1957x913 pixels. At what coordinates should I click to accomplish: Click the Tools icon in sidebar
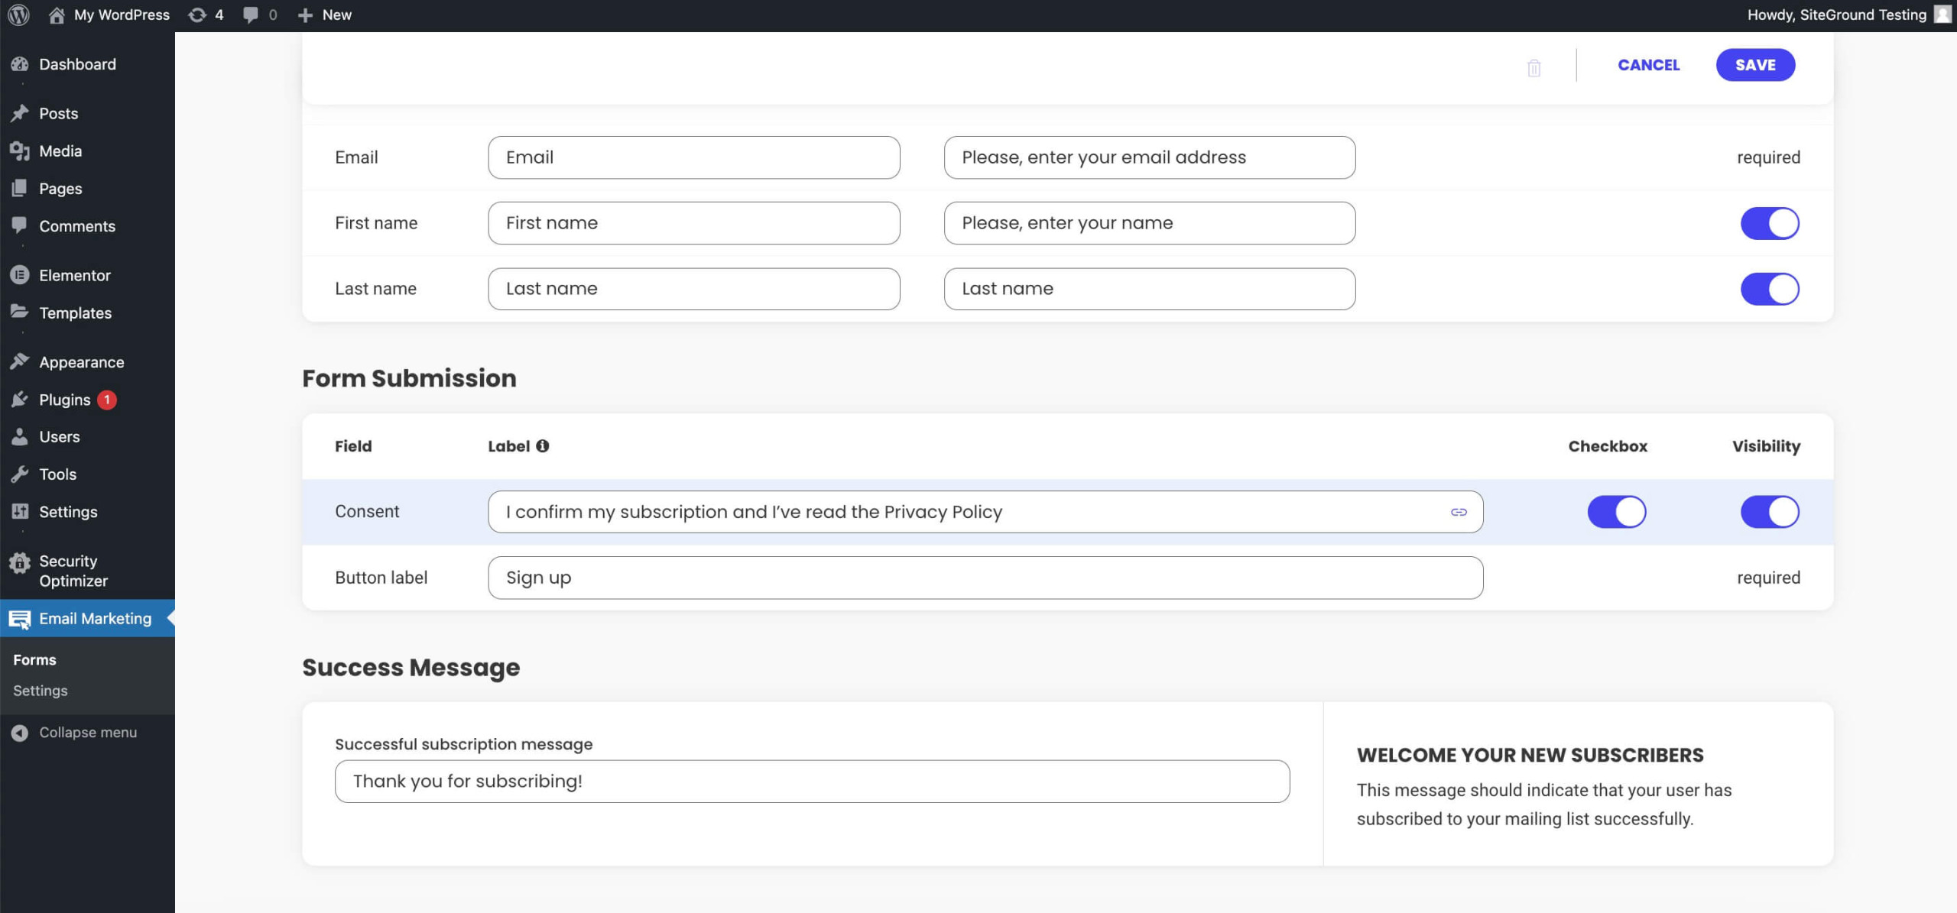pyautogui.click(x=20, y=474)
